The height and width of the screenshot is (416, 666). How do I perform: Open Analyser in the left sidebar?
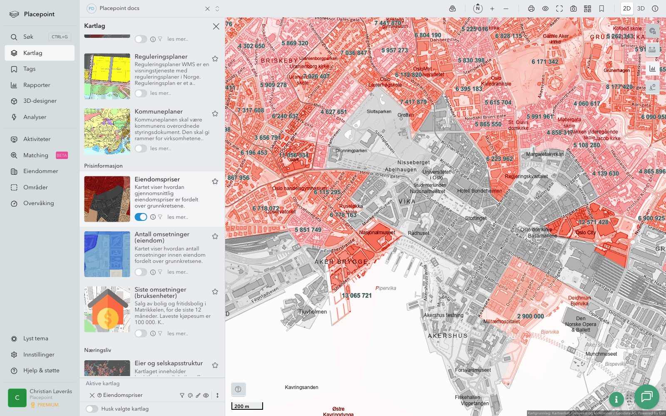(x=35, y=117)
